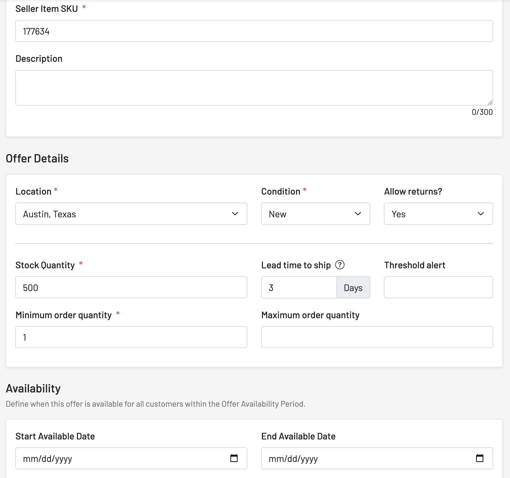Open the Allow returns dropdown
510x478 pixels.
pyautogui.click(x=438, y=214)
